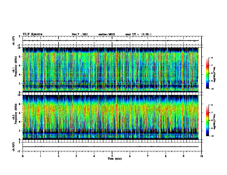Click time axis tick label "7"
Viewport: 227px width, 175px height.
[x=148, y=156]
